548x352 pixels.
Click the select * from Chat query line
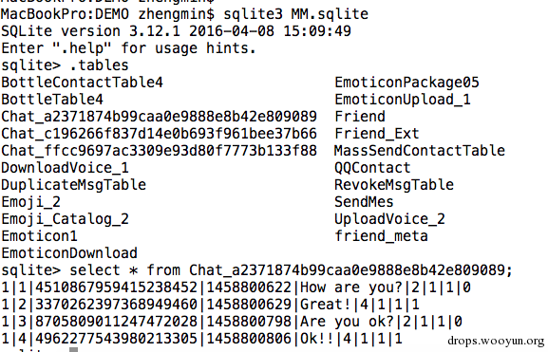[x=256, y=270]
